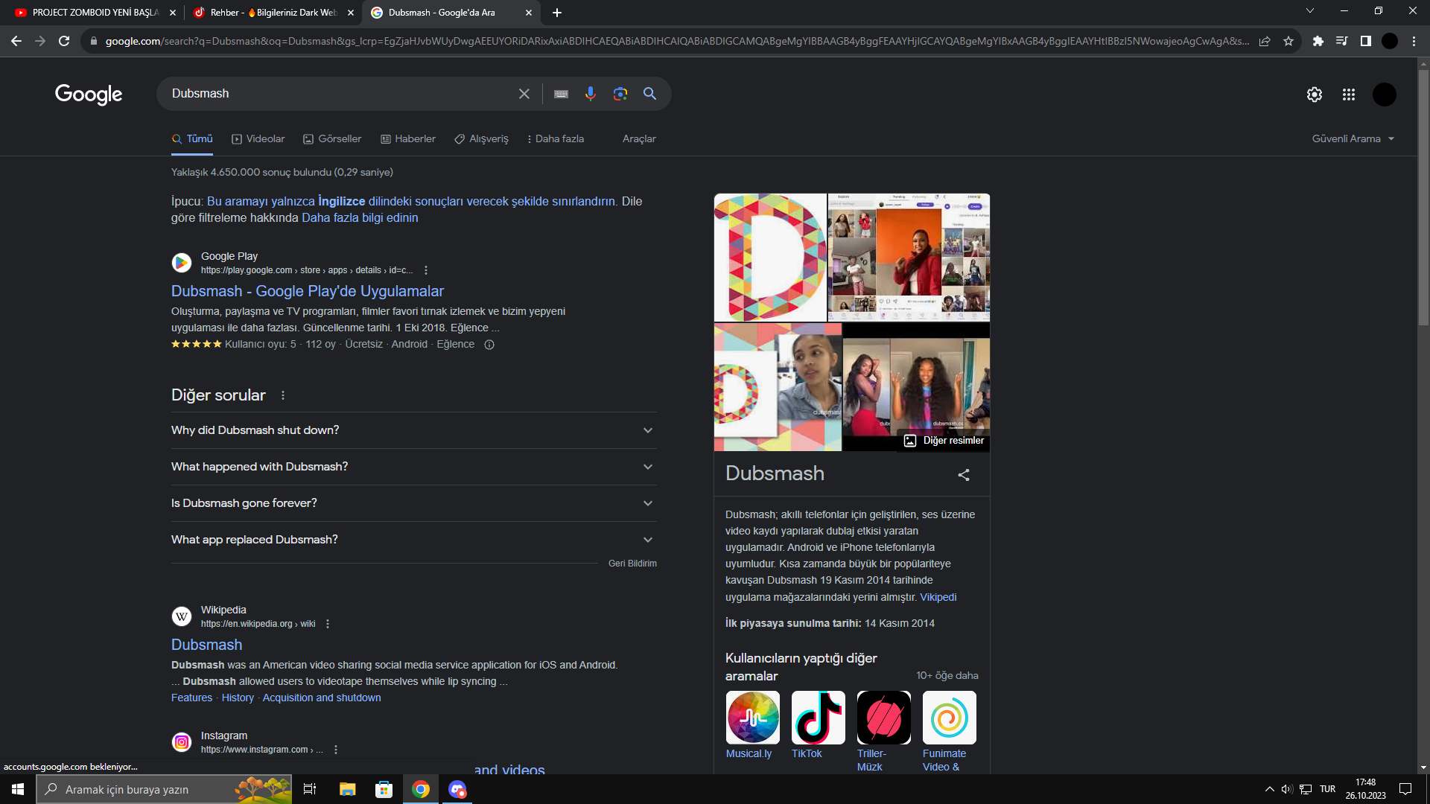This screenshot has width=1430, height=804.
Task: Click 'Daha fazla bilgi edinin' link
Action: [360, 218]
